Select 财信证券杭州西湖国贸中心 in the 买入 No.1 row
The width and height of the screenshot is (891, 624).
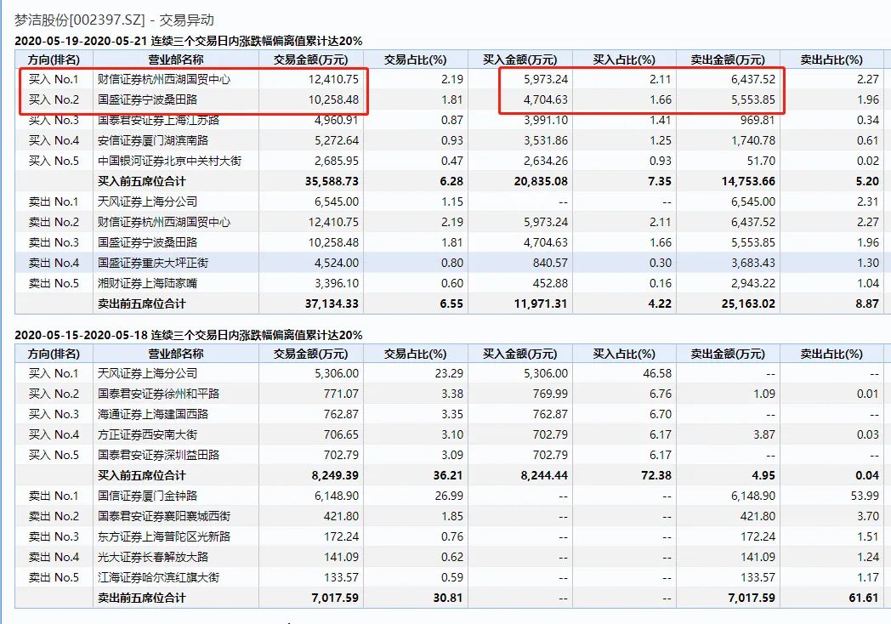point(164,79)
